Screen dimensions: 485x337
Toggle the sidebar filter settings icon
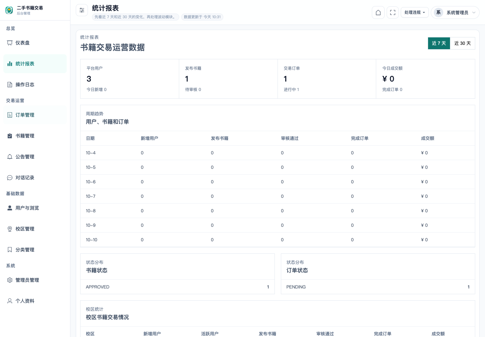click(x=82, y=10)
